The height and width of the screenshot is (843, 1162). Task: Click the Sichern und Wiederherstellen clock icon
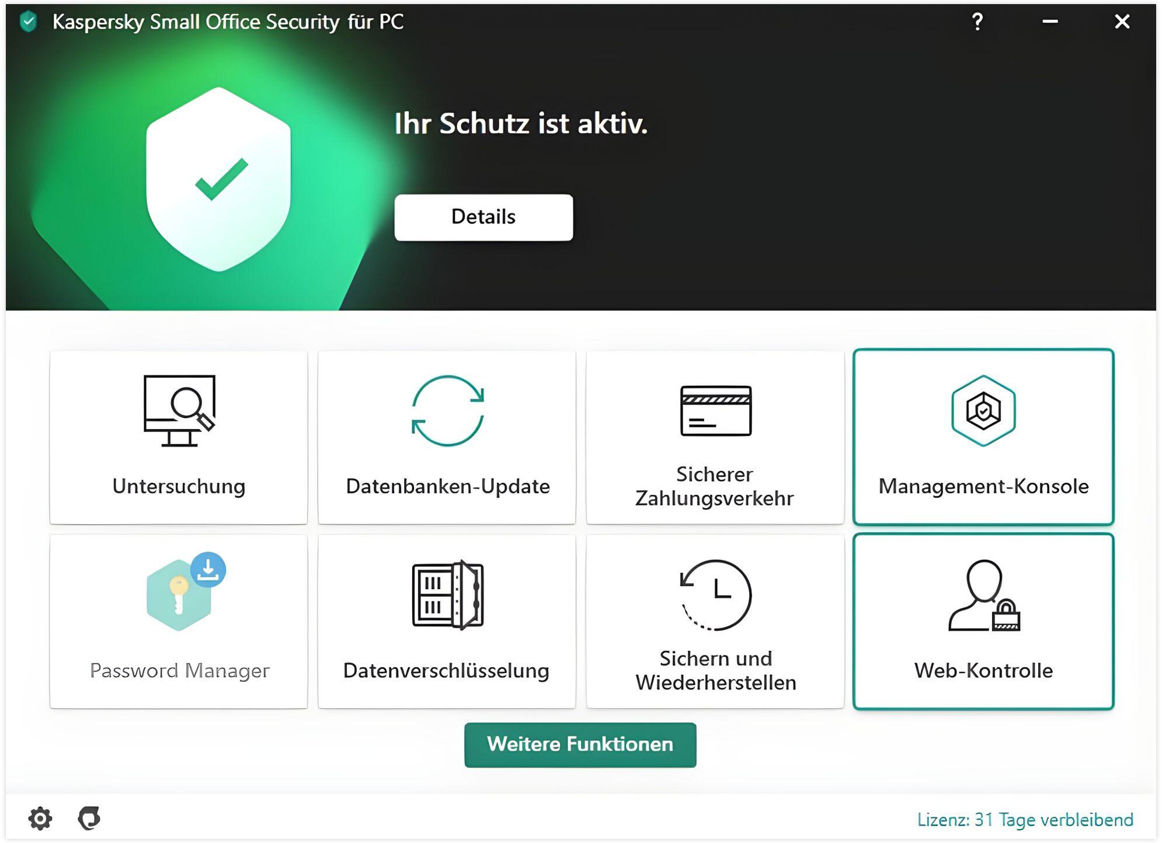tap(716, 595)
